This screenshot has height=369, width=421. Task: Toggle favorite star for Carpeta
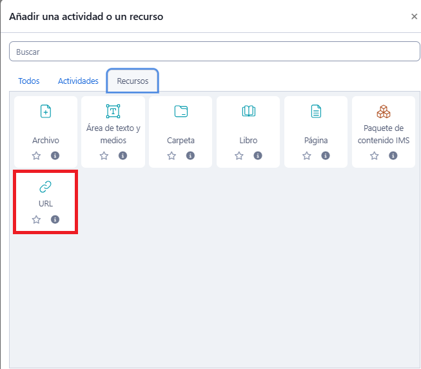171,155
